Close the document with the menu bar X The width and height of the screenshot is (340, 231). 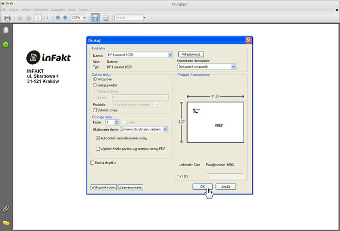click(337, 10)
